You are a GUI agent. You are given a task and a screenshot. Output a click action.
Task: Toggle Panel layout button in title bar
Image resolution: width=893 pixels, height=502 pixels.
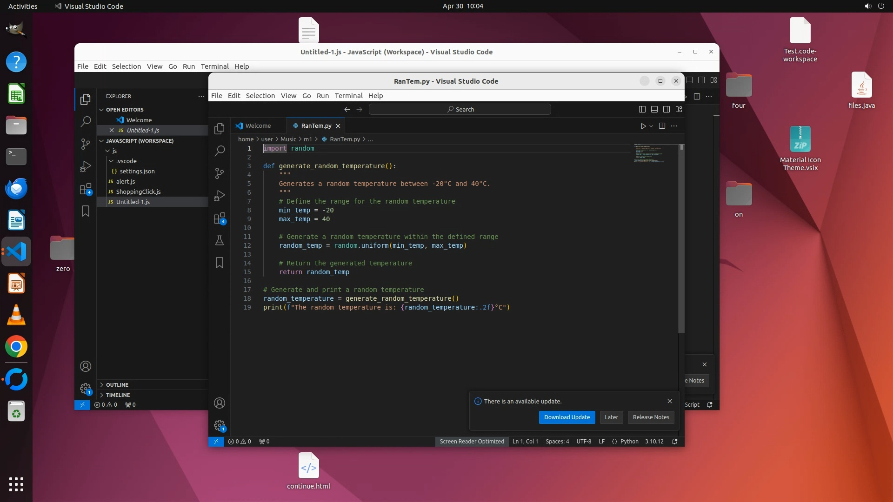(654, 109)
